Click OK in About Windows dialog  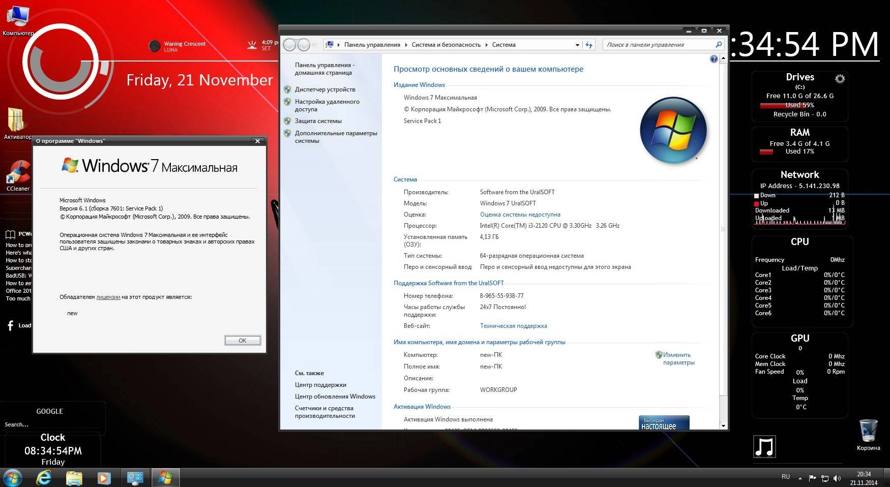pyautogui.click(x=243, y=341)
